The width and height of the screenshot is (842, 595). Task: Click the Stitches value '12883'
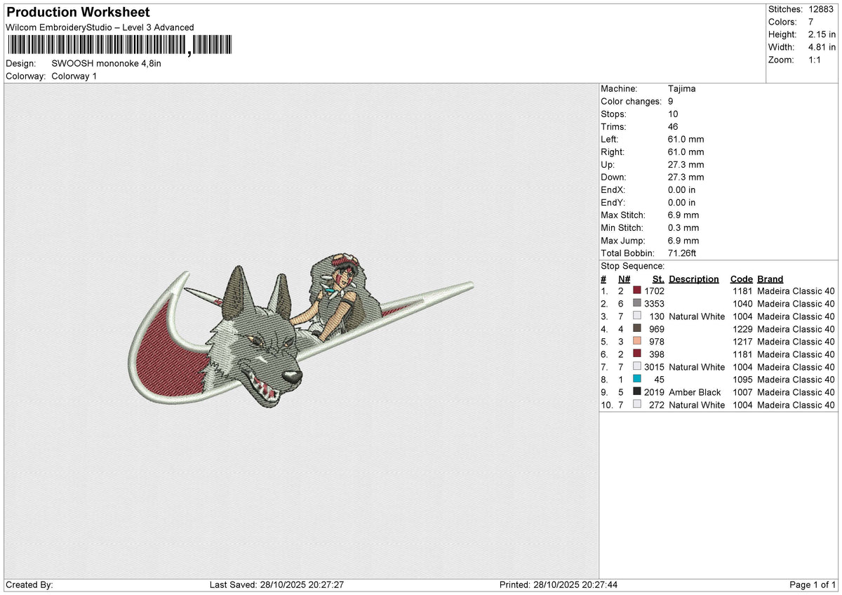(822, 9)
